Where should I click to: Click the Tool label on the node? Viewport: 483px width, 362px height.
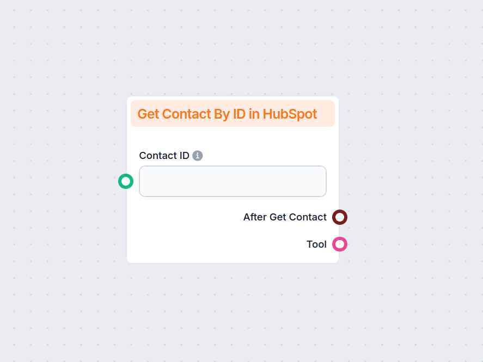point(316,244)
